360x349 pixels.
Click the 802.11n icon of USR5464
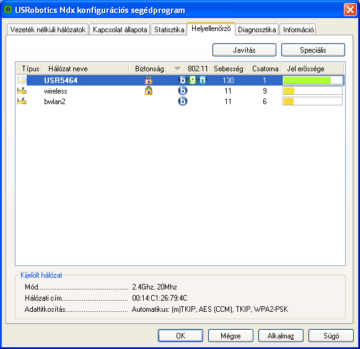pyautogui.click(x=203, y=80)
